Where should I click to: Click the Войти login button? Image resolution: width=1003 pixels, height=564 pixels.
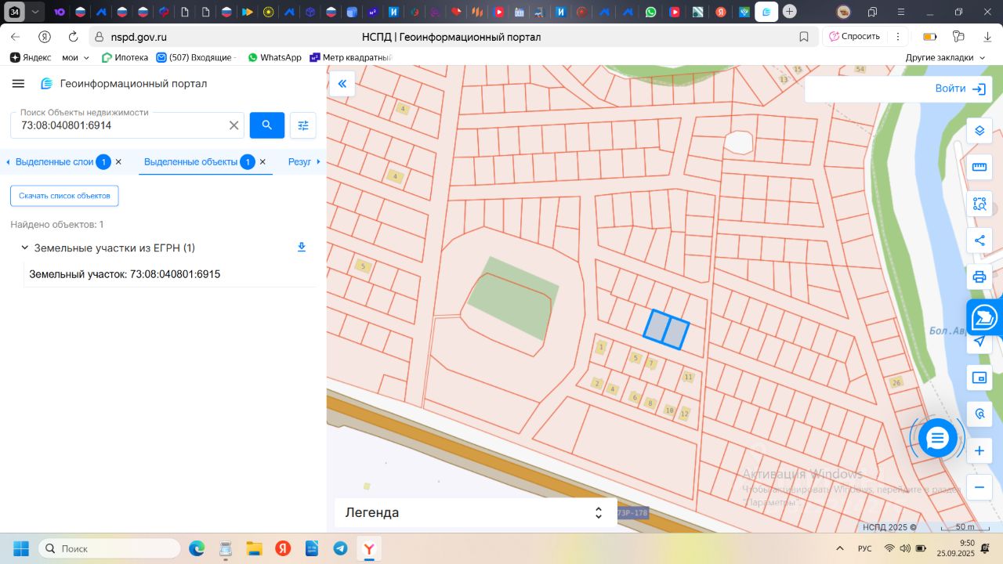tap(960, 89)
